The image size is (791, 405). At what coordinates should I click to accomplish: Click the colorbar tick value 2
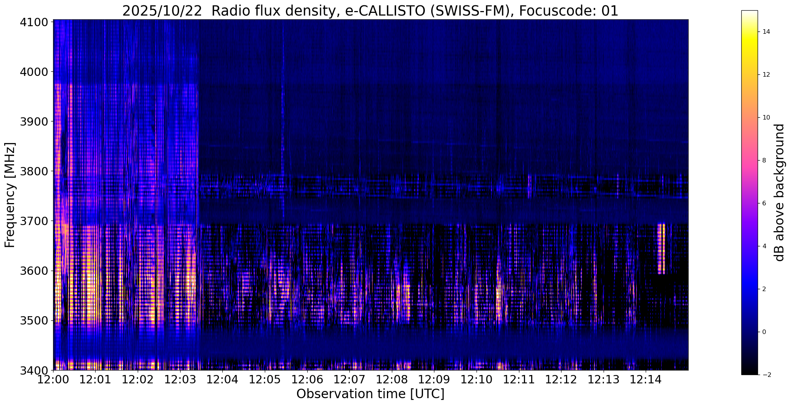pyautogui.click(x=764, y=289)
